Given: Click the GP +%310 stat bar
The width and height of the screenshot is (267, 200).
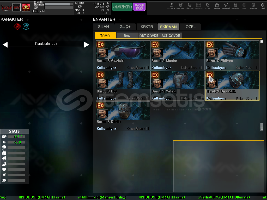Looking at the screenshot, I should point(16,137).
